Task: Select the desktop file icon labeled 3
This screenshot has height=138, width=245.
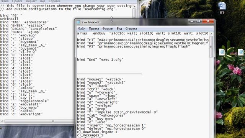Action: 222,54
